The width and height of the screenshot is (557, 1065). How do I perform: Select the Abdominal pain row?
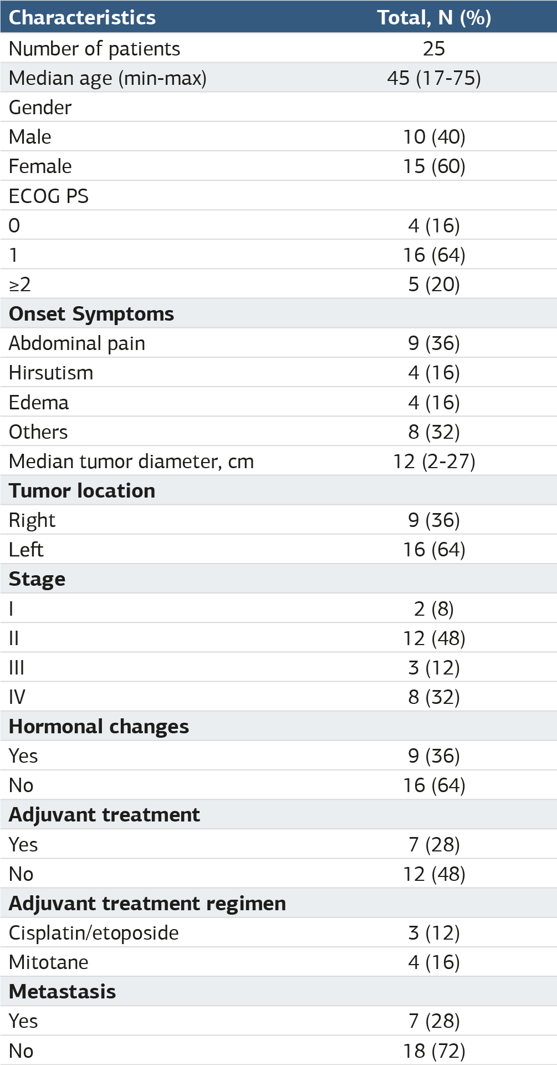click(278, 343)
